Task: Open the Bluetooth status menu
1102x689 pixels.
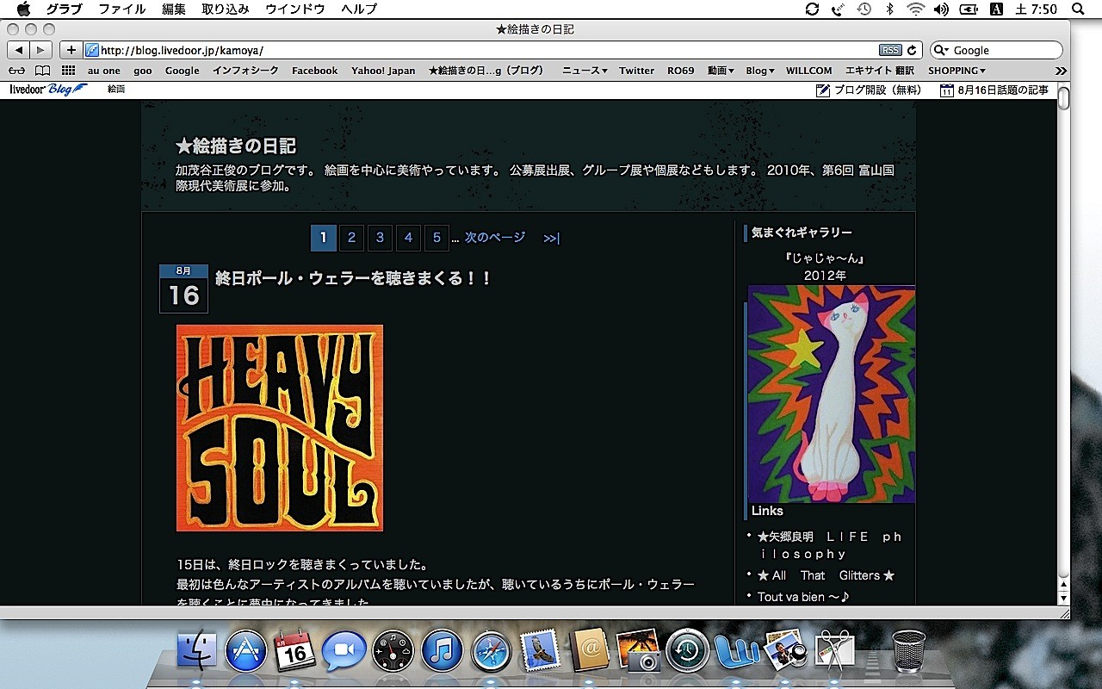Action: pyautogui.click(x=890, y=9)
